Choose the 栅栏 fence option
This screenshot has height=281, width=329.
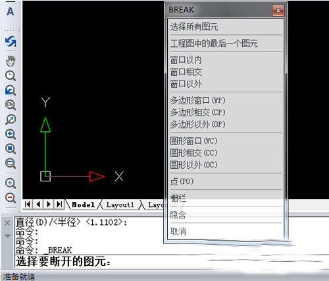tap(226, 198)
